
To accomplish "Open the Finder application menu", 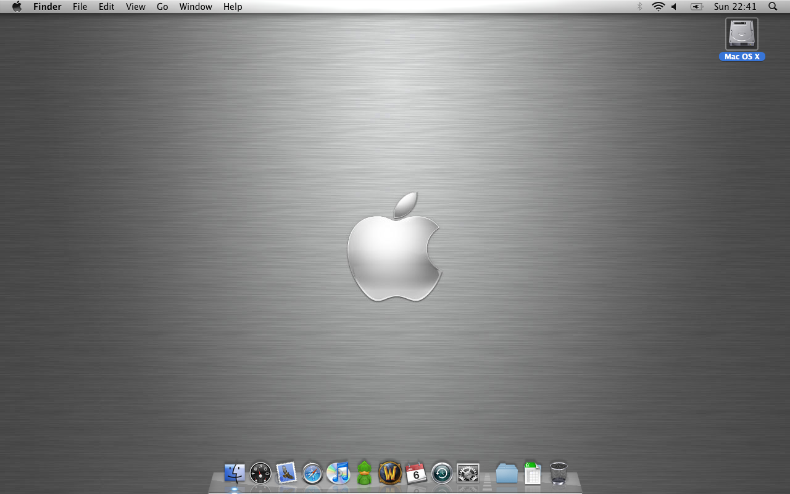I will coord(48,7).
